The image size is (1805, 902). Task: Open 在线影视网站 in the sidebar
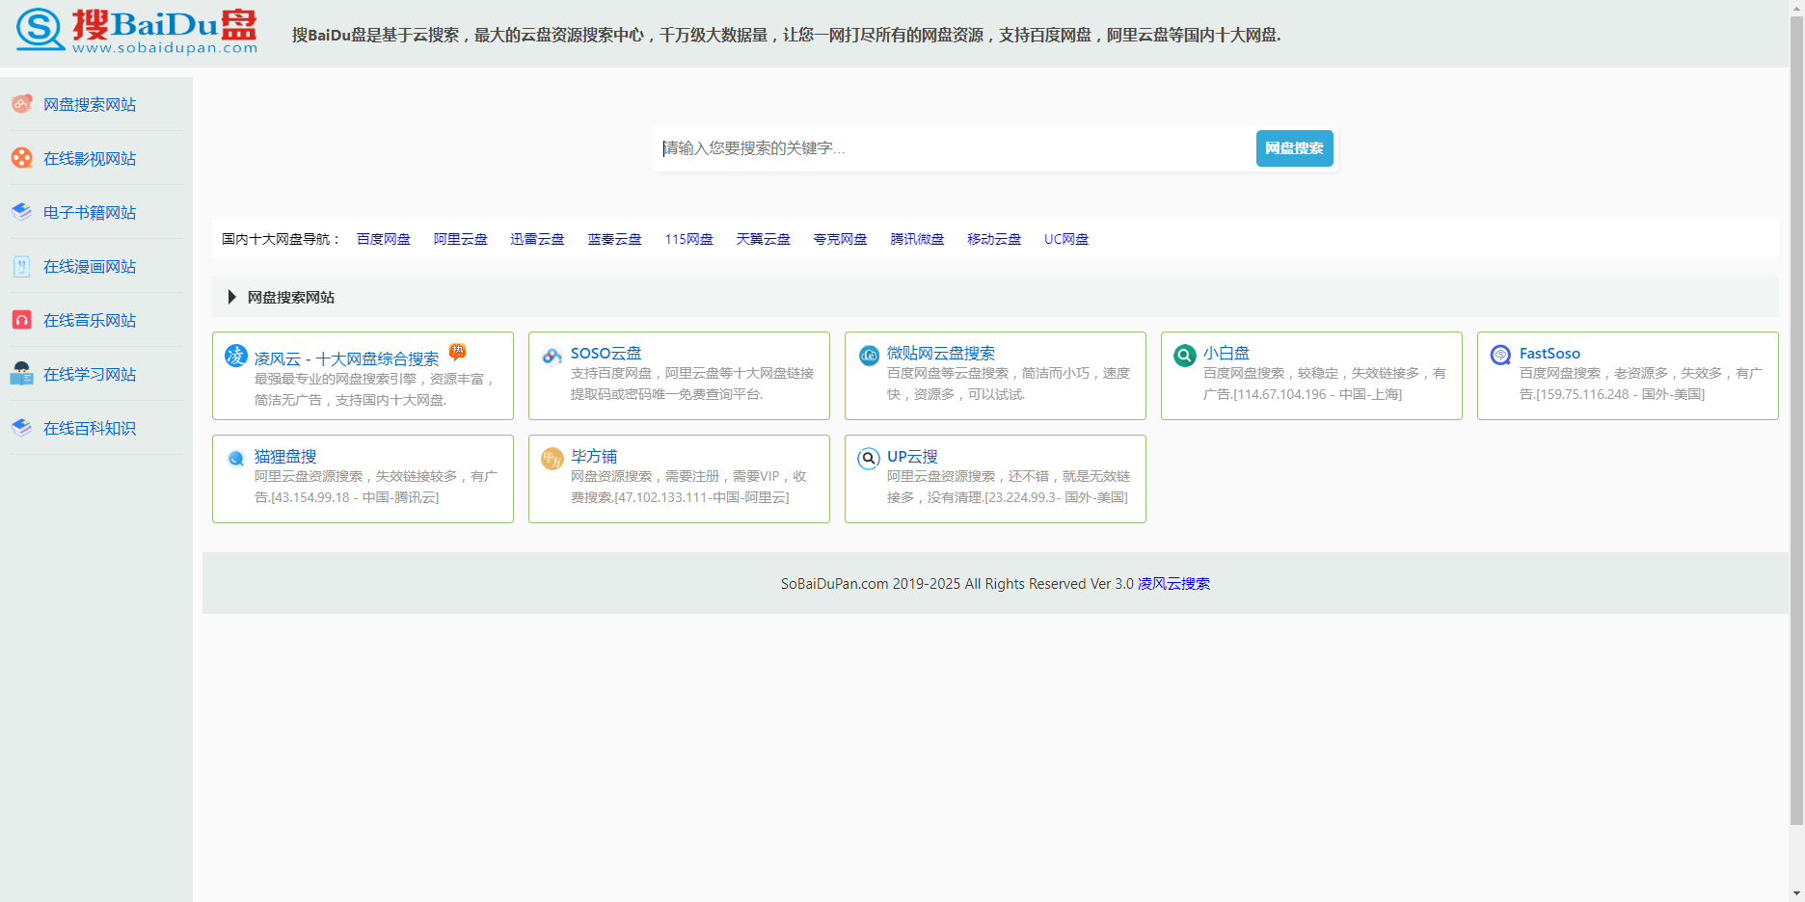(x=90, y=158)
